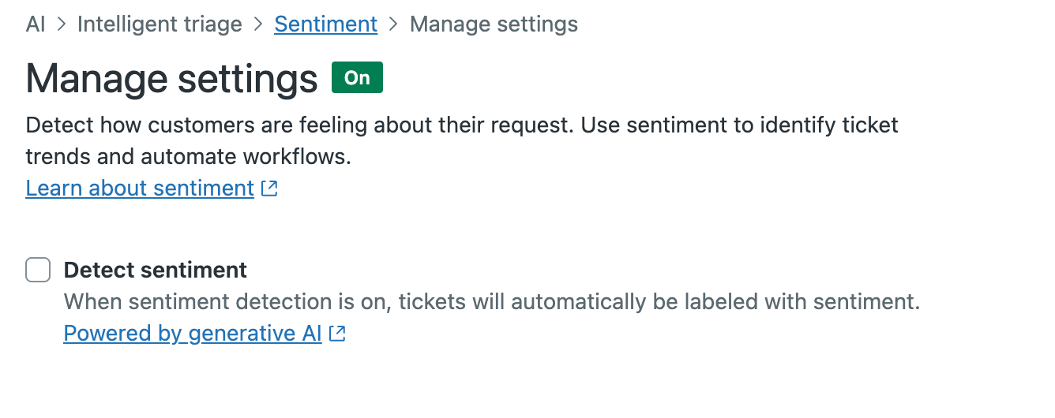Select the Manage settings breadcrumb item

coord(494,24)
